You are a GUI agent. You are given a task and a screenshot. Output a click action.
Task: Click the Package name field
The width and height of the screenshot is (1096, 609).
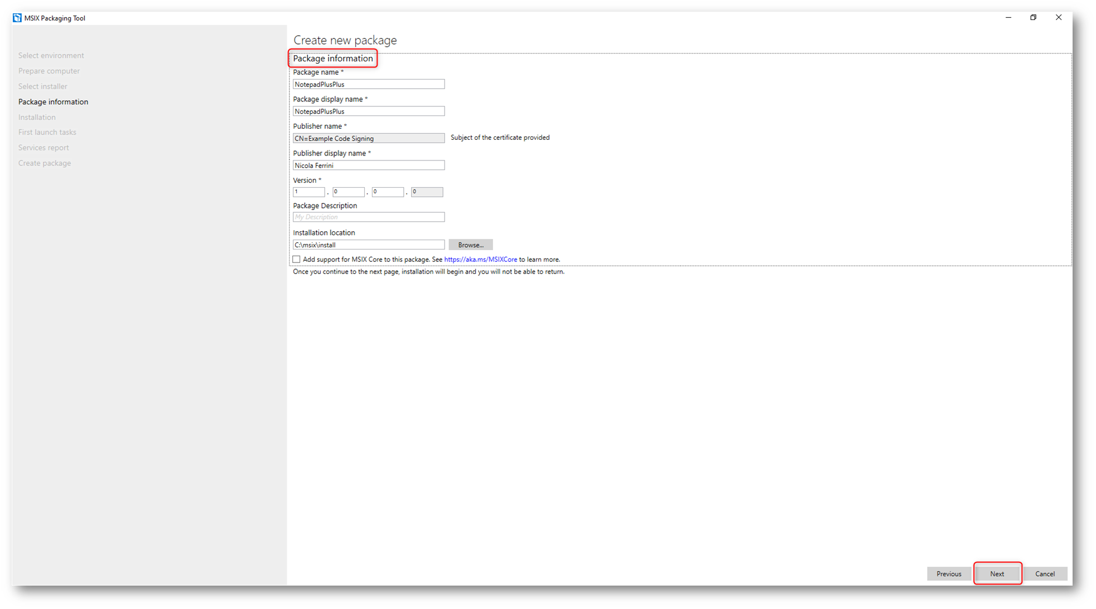[x=368, y=84]
